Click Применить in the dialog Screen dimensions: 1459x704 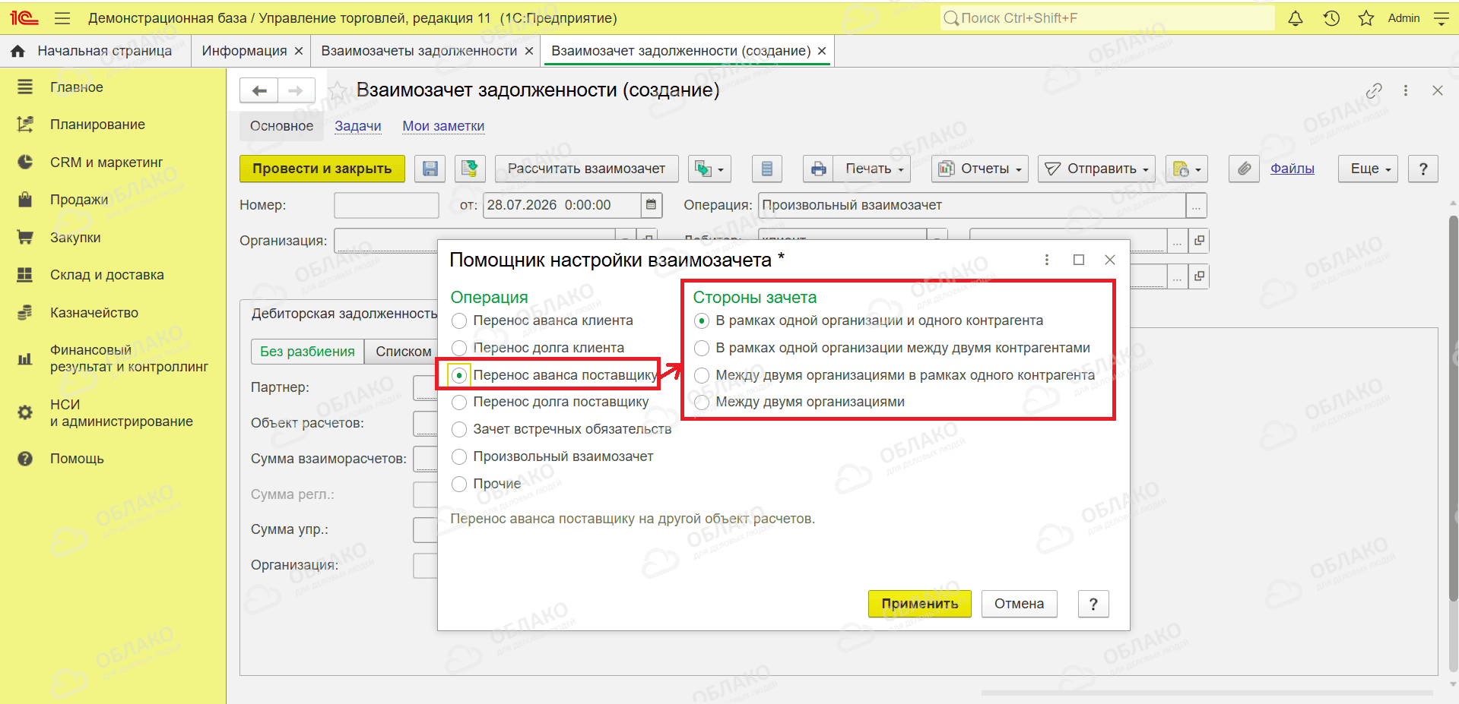click(x=920, y=604)
